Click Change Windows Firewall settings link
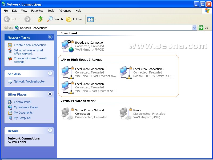This screenshot has height=160, width=213. click(x=30, y=60)
